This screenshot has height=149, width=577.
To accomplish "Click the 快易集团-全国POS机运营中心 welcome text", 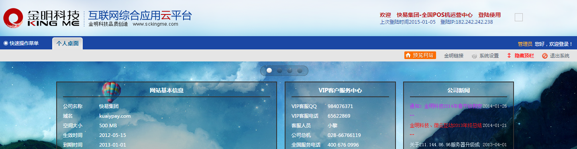I will click(x=434, y=15).
